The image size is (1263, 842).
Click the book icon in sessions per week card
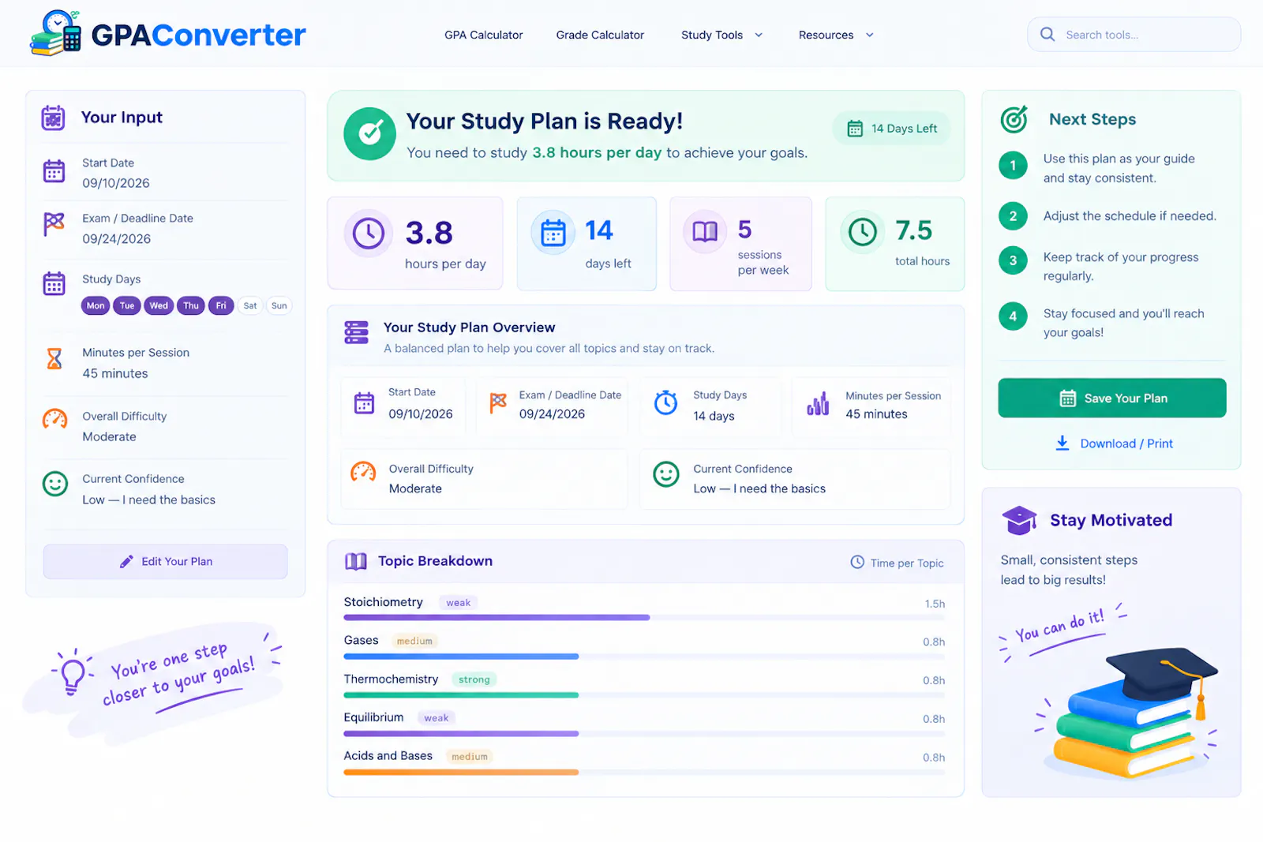(x=705, y=231)
